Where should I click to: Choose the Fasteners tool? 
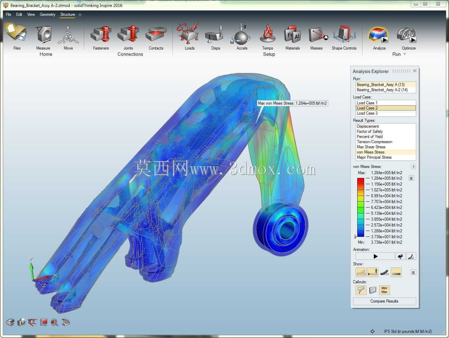click(x=101, y=34)
